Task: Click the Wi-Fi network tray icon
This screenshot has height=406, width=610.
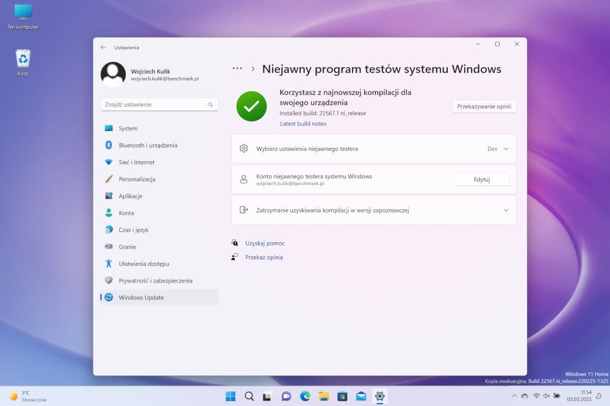Action: (536, 396)
